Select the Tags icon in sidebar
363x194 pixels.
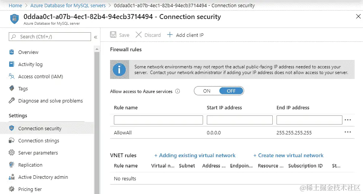(x=11, y=88)
